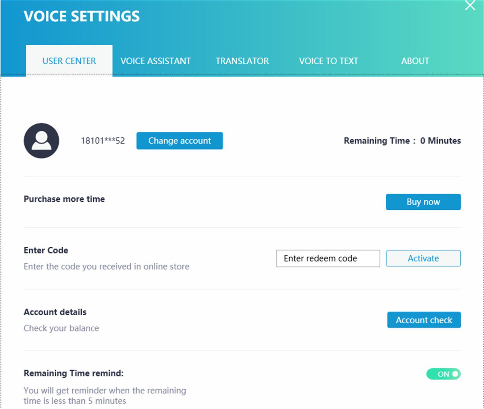Click Buy now to purchase time
The height and width of the screenshot is (409, 484).
[423, 202]
